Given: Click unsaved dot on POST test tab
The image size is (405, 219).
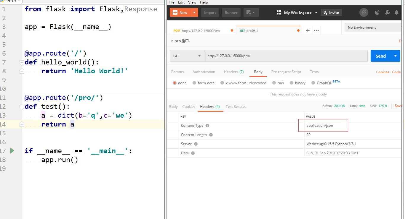Looking at the screenshot, I should pyautogui.click(x=232, y=30).
